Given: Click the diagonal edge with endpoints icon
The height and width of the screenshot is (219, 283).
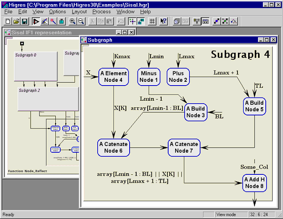Looking at the screenshot, I should click(217, 21).
